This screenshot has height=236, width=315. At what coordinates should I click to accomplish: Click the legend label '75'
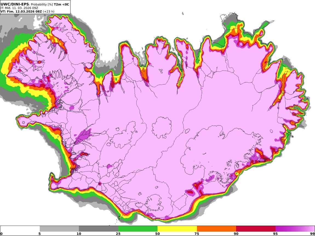[x=197, y=234]
